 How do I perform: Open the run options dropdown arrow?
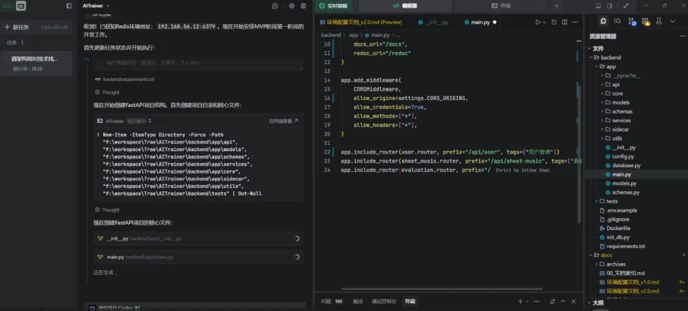coord(545,22)
